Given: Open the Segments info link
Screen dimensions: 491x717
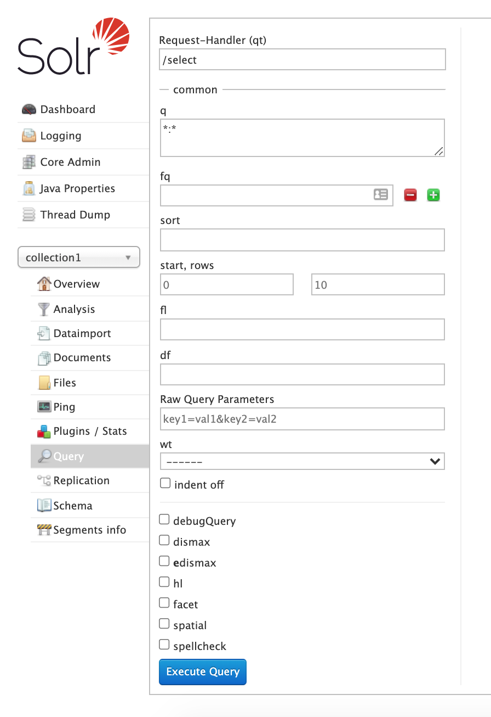Looking at the screenshot, I should 90,530.
